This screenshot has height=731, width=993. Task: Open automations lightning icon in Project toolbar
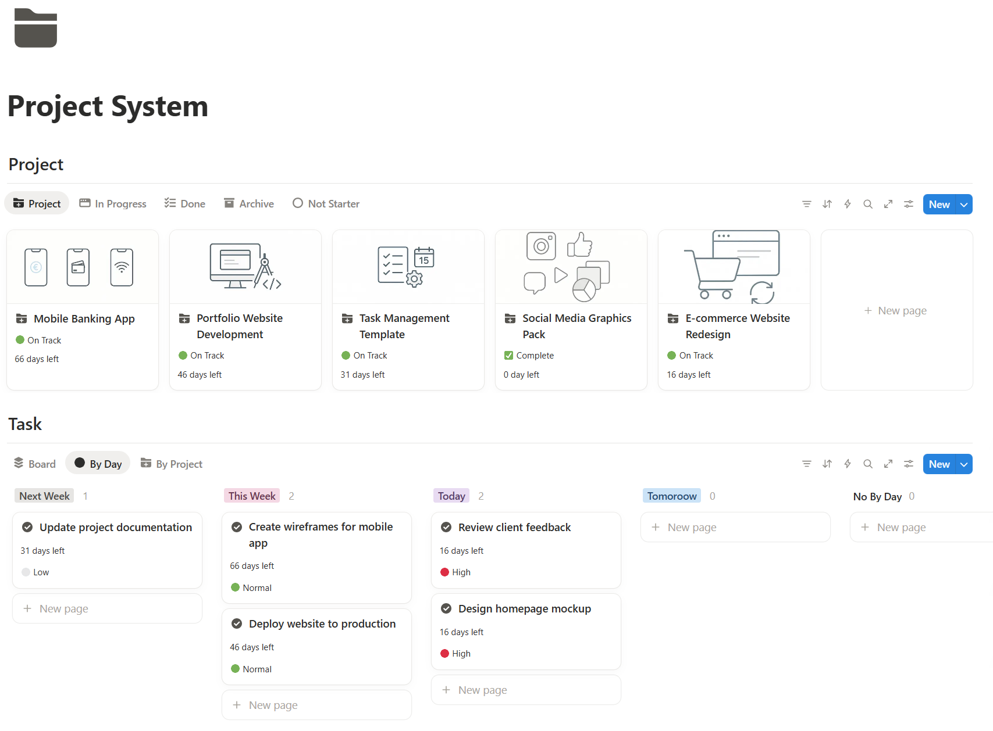847,204
